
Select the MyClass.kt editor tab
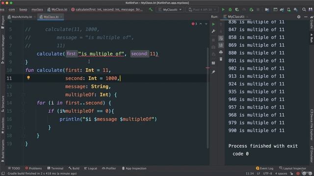click(x=51, y=17)
